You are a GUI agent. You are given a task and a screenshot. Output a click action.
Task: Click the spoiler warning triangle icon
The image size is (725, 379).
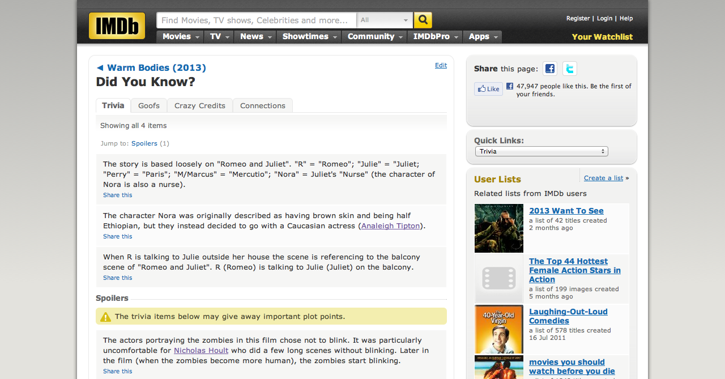[x=106, y=317]
